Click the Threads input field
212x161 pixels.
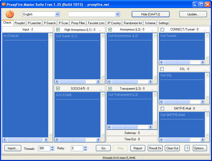click(44, 148)
